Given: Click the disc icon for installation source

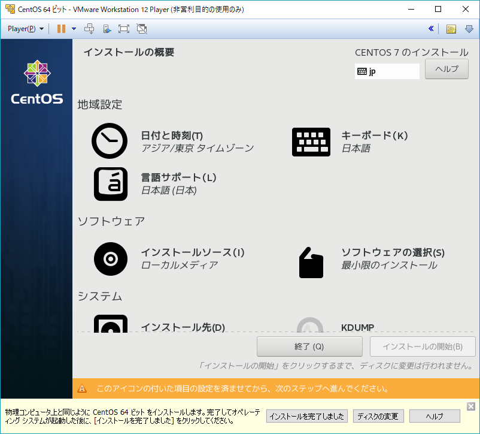Looking at the screenshot, I should click(111, 259).
